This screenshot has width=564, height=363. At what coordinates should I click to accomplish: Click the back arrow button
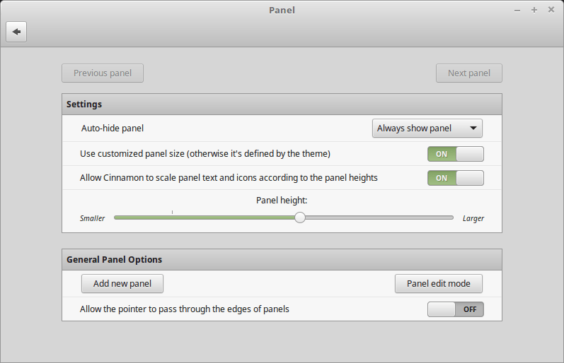tap(16, 32)
